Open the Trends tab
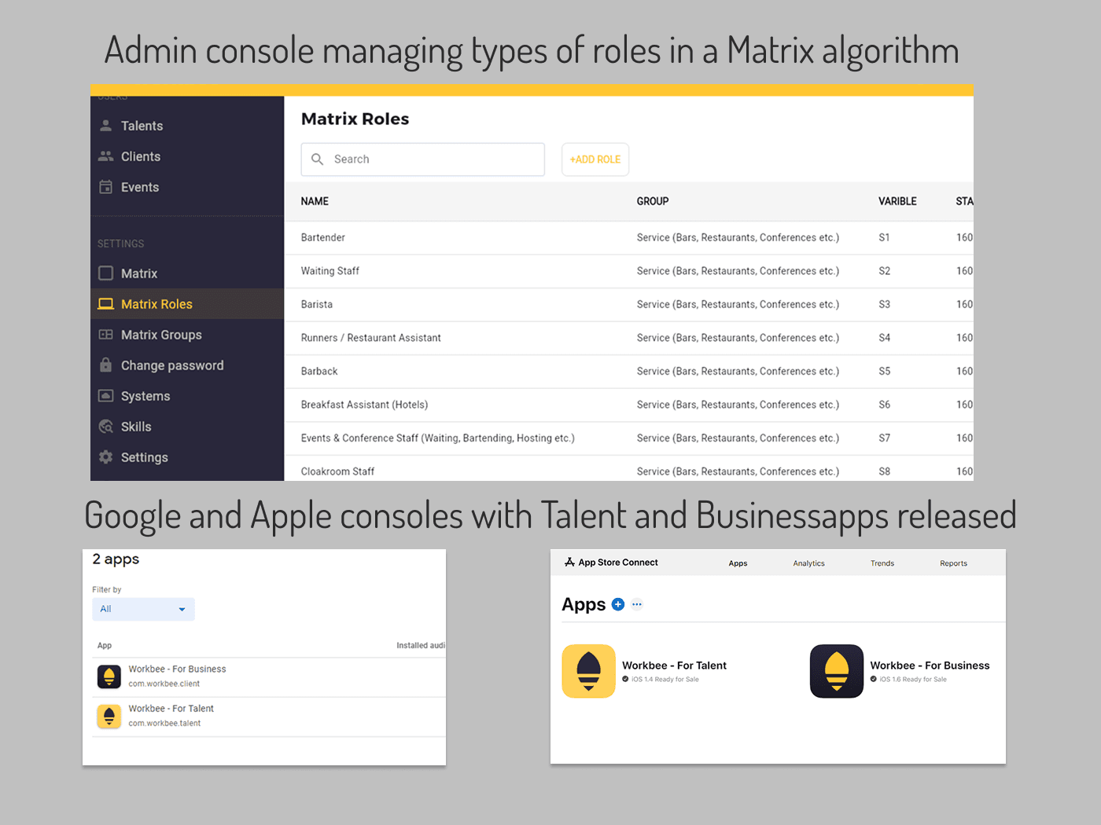1101x825 pixels. click(x=882, y=563)
